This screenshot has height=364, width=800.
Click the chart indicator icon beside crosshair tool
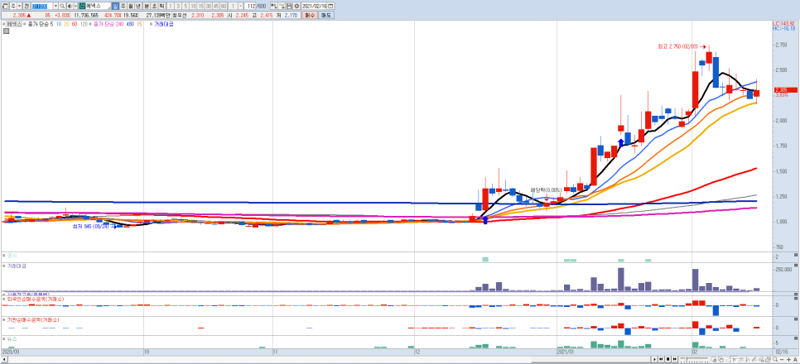click(281, 6)
